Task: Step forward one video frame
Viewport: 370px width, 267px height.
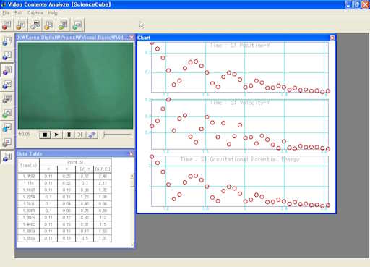Action: click(x=80, y=135)
